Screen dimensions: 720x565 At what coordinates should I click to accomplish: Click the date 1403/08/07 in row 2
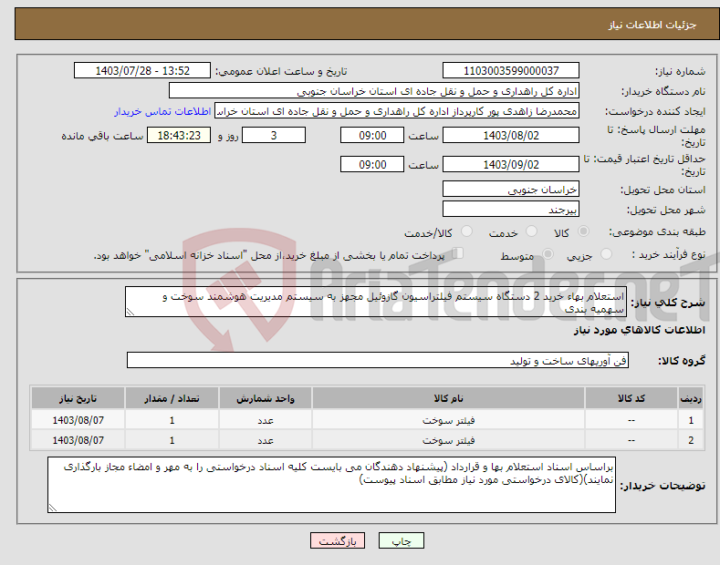78,440
